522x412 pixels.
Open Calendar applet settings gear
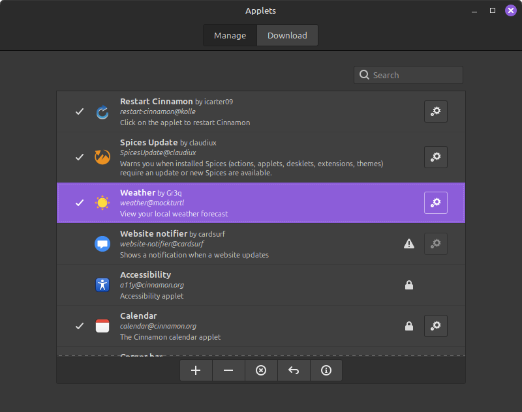[435, 325]
